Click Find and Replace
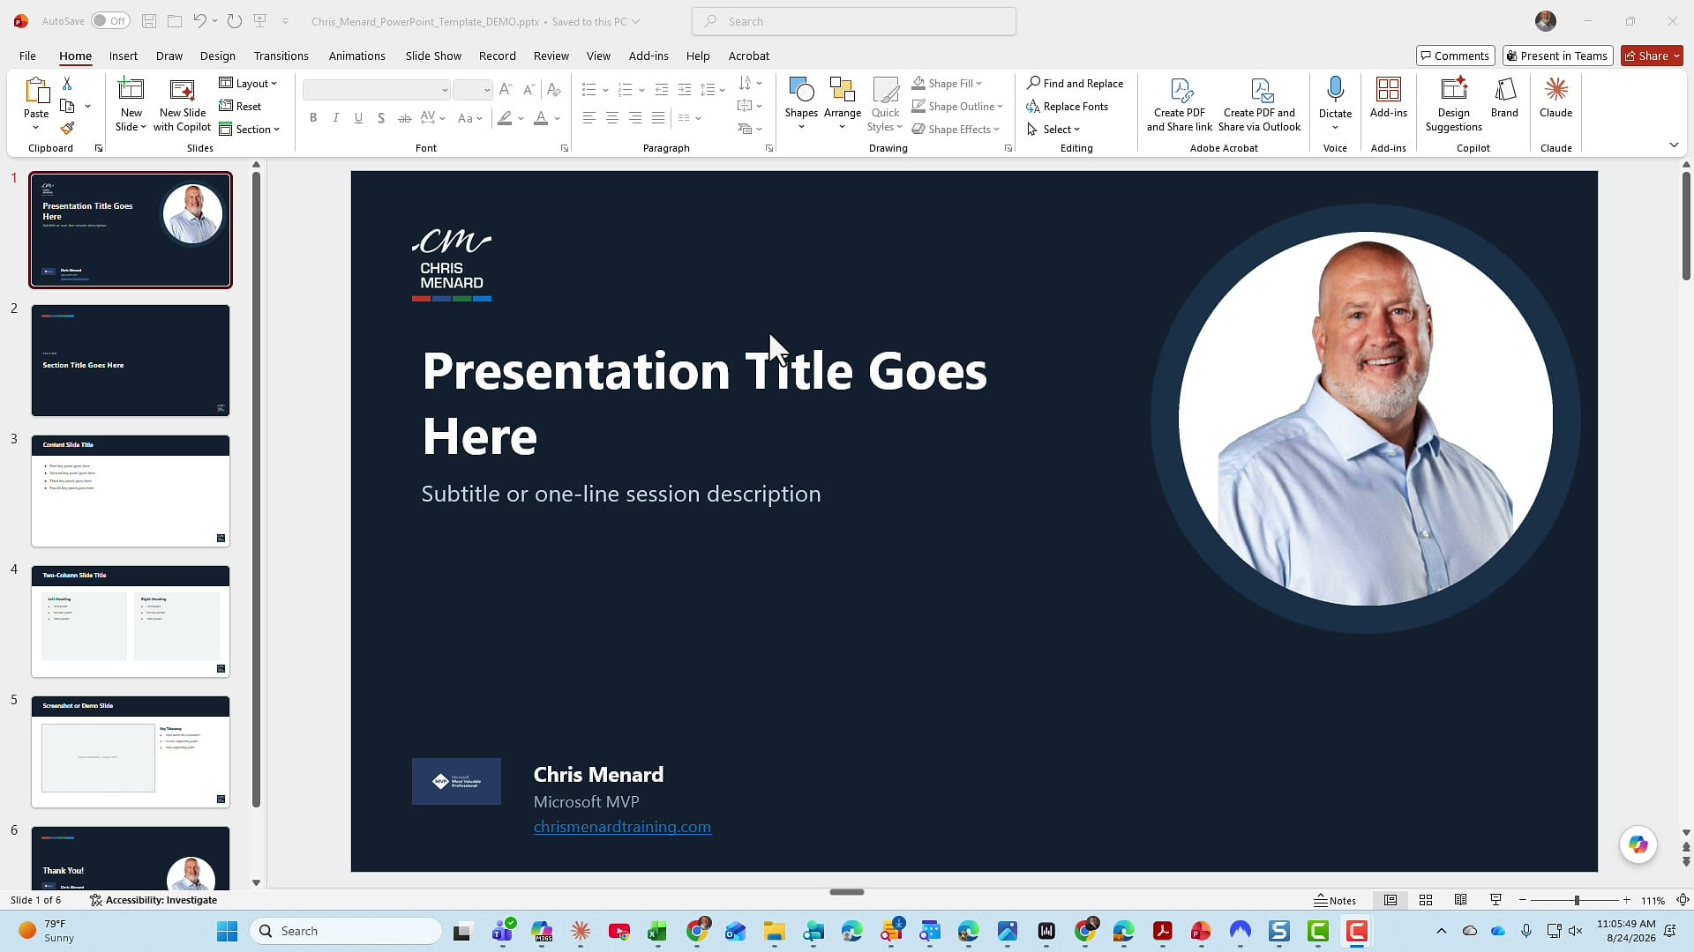This screenshot has height=952, width=1694. [1075, 83]
